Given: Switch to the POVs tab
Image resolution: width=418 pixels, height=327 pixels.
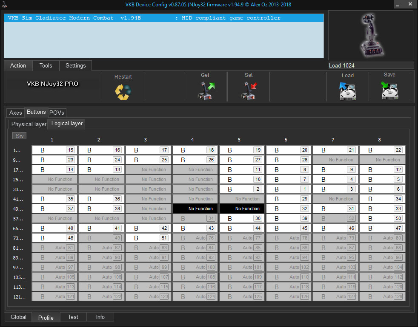Looking at the screenshot, I should point(57,113).
